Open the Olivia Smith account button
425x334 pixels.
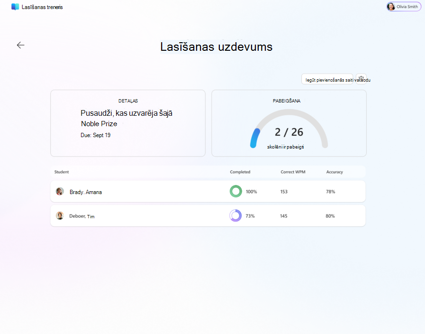coord(404,7)
